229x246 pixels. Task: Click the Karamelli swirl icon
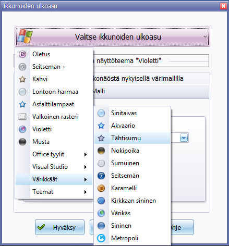click(101, 188)
